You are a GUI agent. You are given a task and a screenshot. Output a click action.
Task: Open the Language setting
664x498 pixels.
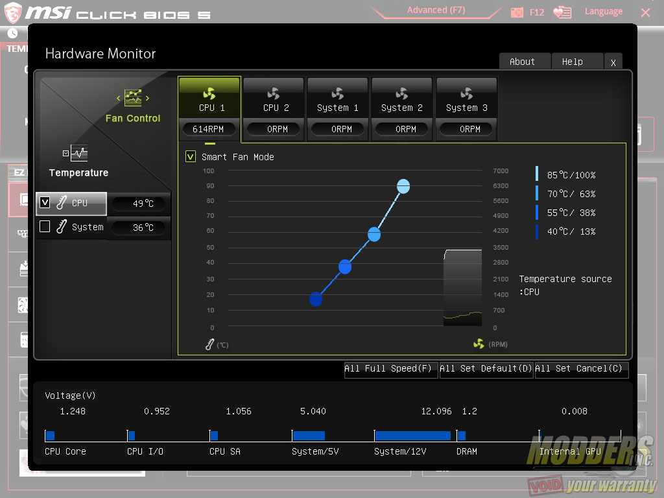(604, 12)
